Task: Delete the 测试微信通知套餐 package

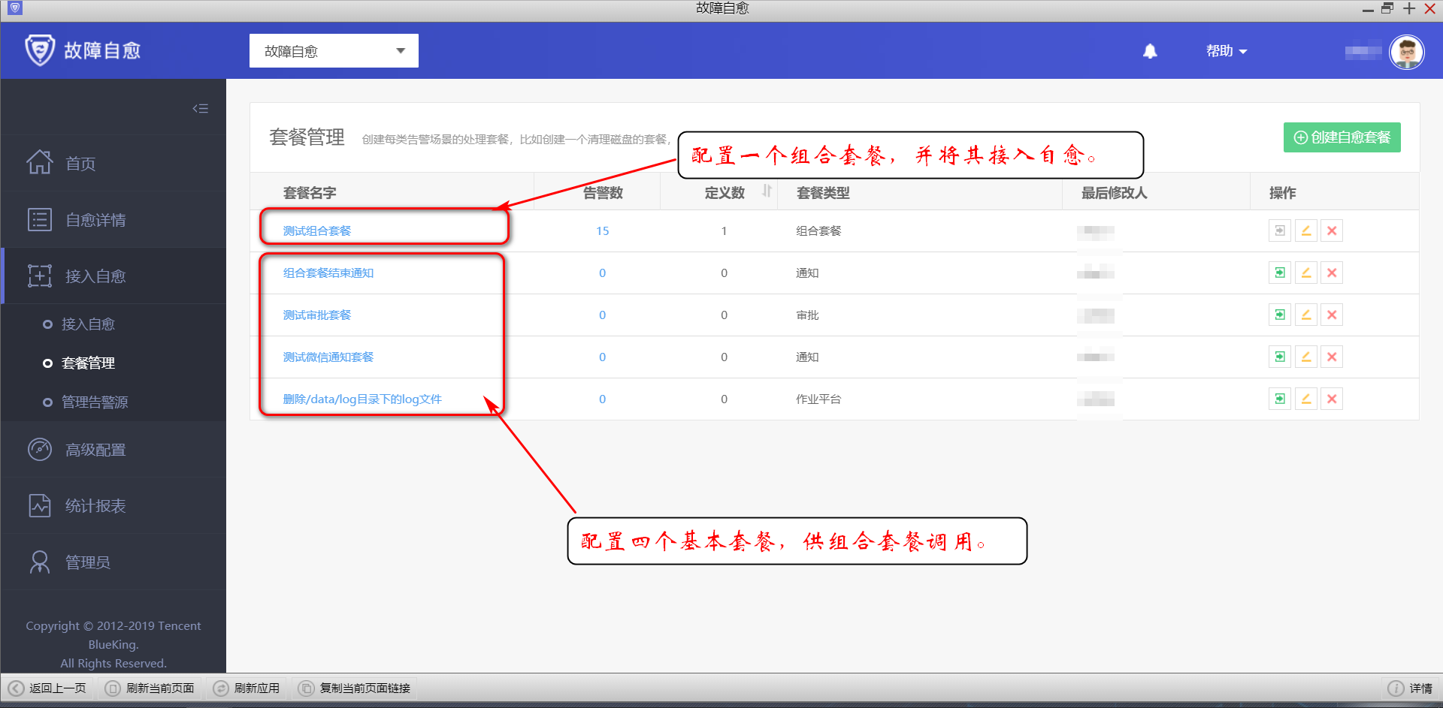Action: 1332,357
